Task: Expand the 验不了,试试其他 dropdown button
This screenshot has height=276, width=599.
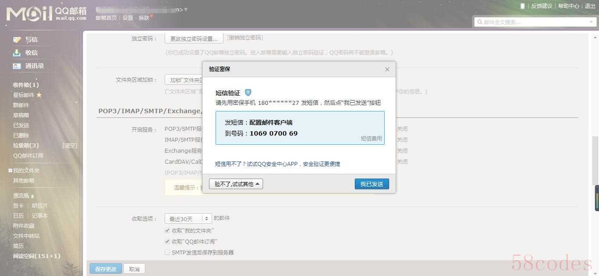Action: tap(236, 184)
